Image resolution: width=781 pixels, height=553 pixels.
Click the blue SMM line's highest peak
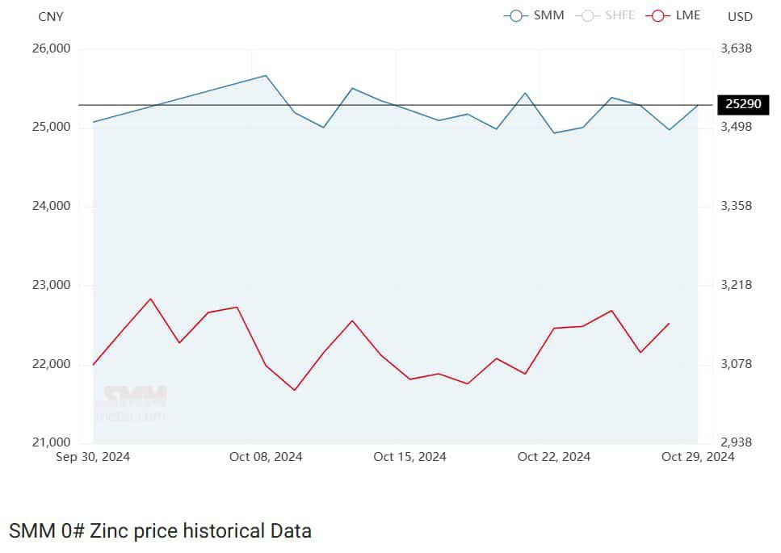(266, 76)
